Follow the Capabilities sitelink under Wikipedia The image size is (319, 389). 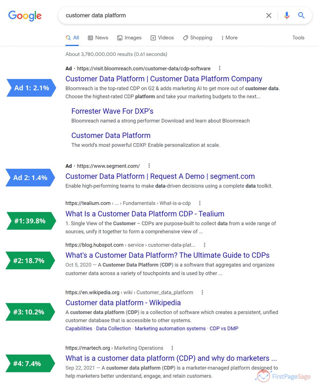coord(79,328)
